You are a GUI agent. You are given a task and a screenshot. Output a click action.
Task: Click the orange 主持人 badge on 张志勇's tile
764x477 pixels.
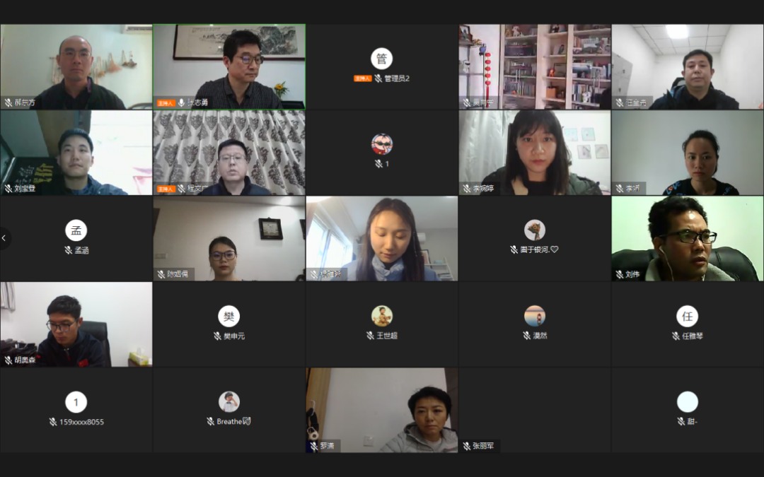pos(166,102)
